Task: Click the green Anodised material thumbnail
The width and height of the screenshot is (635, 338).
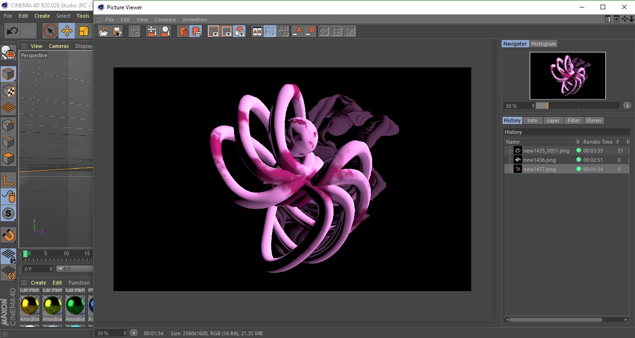Action: click(75, 305)
